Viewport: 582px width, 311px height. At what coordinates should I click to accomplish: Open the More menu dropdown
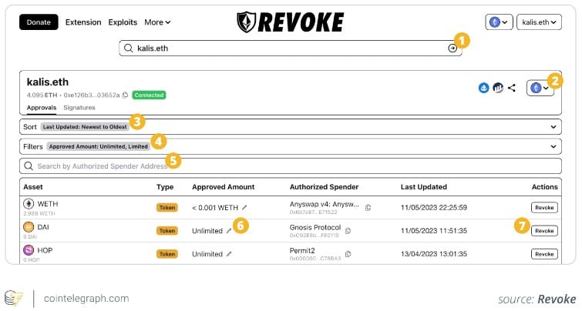tap(157, 22)
